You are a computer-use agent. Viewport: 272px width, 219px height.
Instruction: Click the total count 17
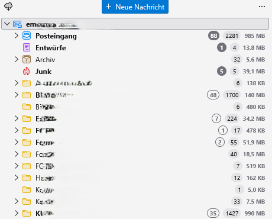(x=237, y=130)
